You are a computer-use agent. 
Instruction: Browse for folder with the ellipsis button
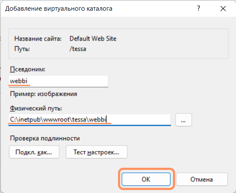click(184, 120)
